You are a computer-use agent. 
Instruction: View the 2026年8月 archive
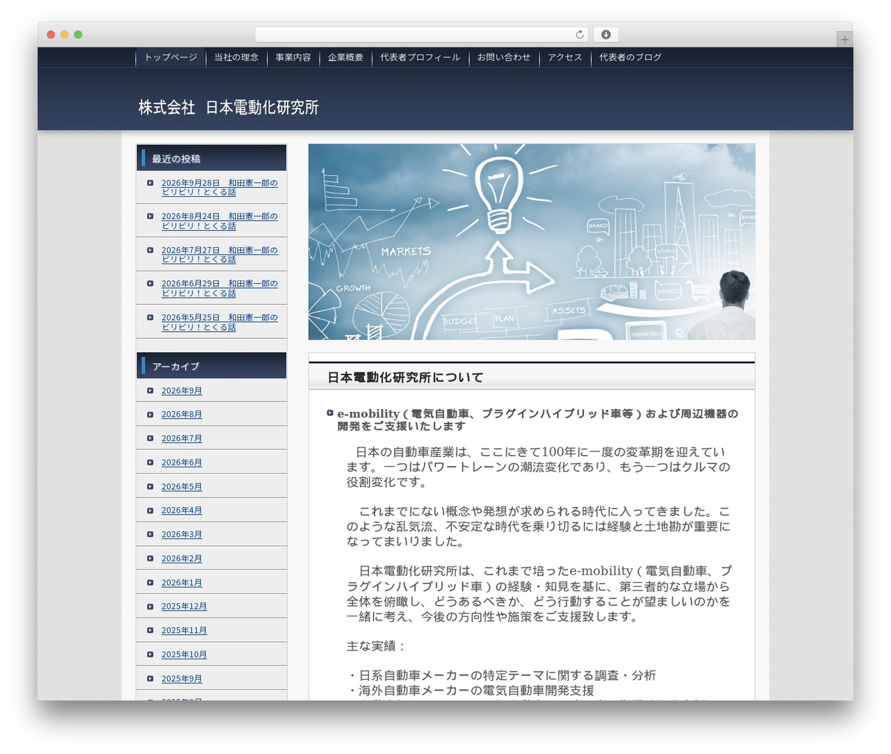(182, 415)
